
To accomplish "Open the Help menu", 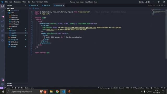I will (46, 2).
